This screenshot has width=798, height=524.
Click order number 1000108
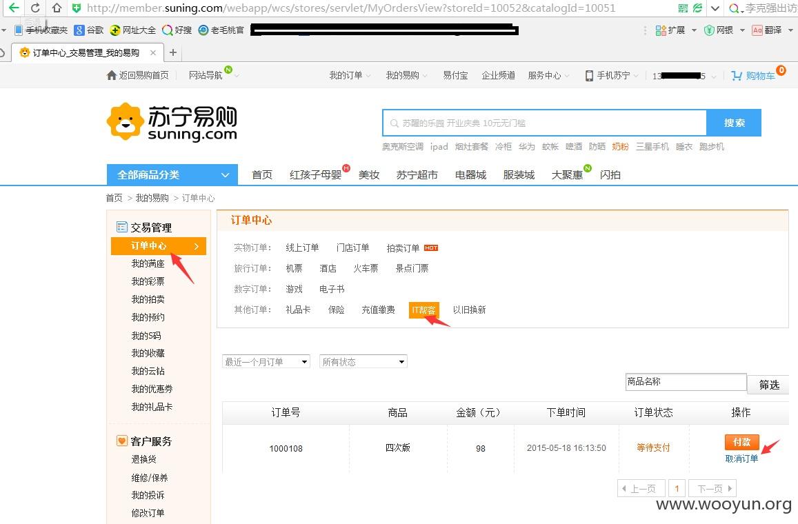click(286, 448)
